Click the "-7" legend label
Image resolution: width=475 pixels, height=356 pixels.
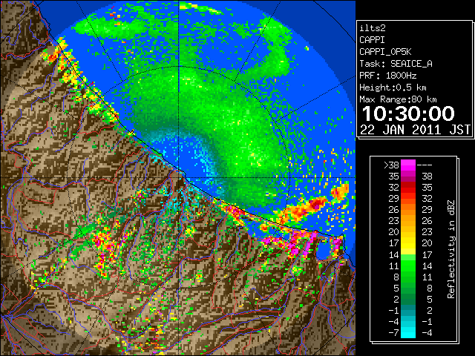pos(393,333)
